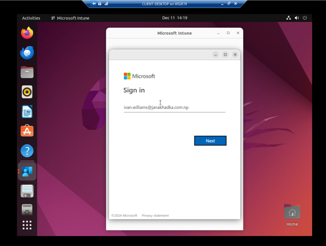This screenshot has height=246, width=326.
Task: Open the Dec 11 clock calendar
Action: click(175, 18)
